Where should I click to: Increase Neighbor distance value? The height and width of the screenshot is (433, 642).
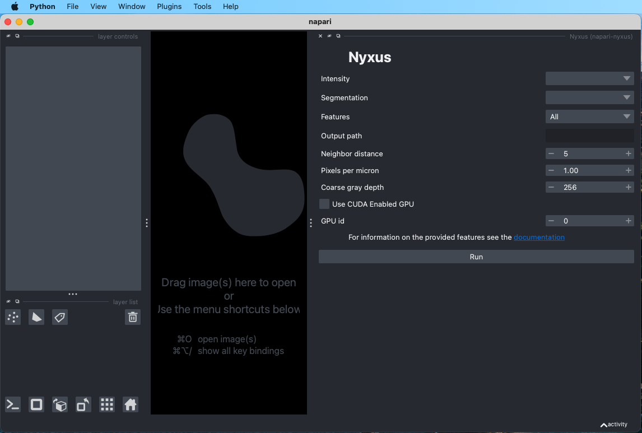click(629, 153)
